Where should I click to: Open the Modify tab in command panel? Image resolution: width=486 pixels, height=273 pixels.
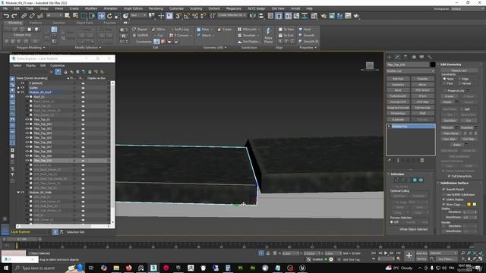click(x=398, y=58)
